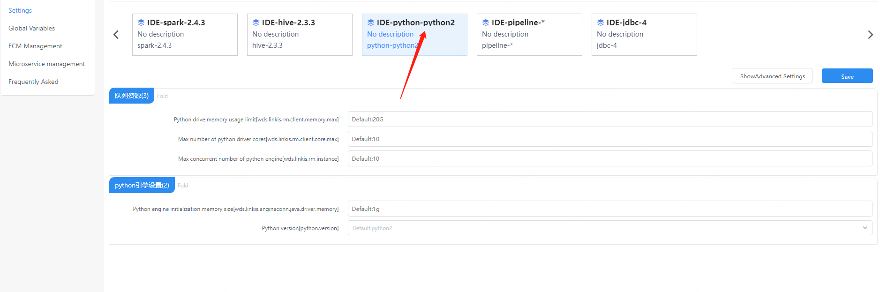Screen dimensions: 880x292
Task: Click ShowAdvanced Settings button
Action: coord(772,76)
